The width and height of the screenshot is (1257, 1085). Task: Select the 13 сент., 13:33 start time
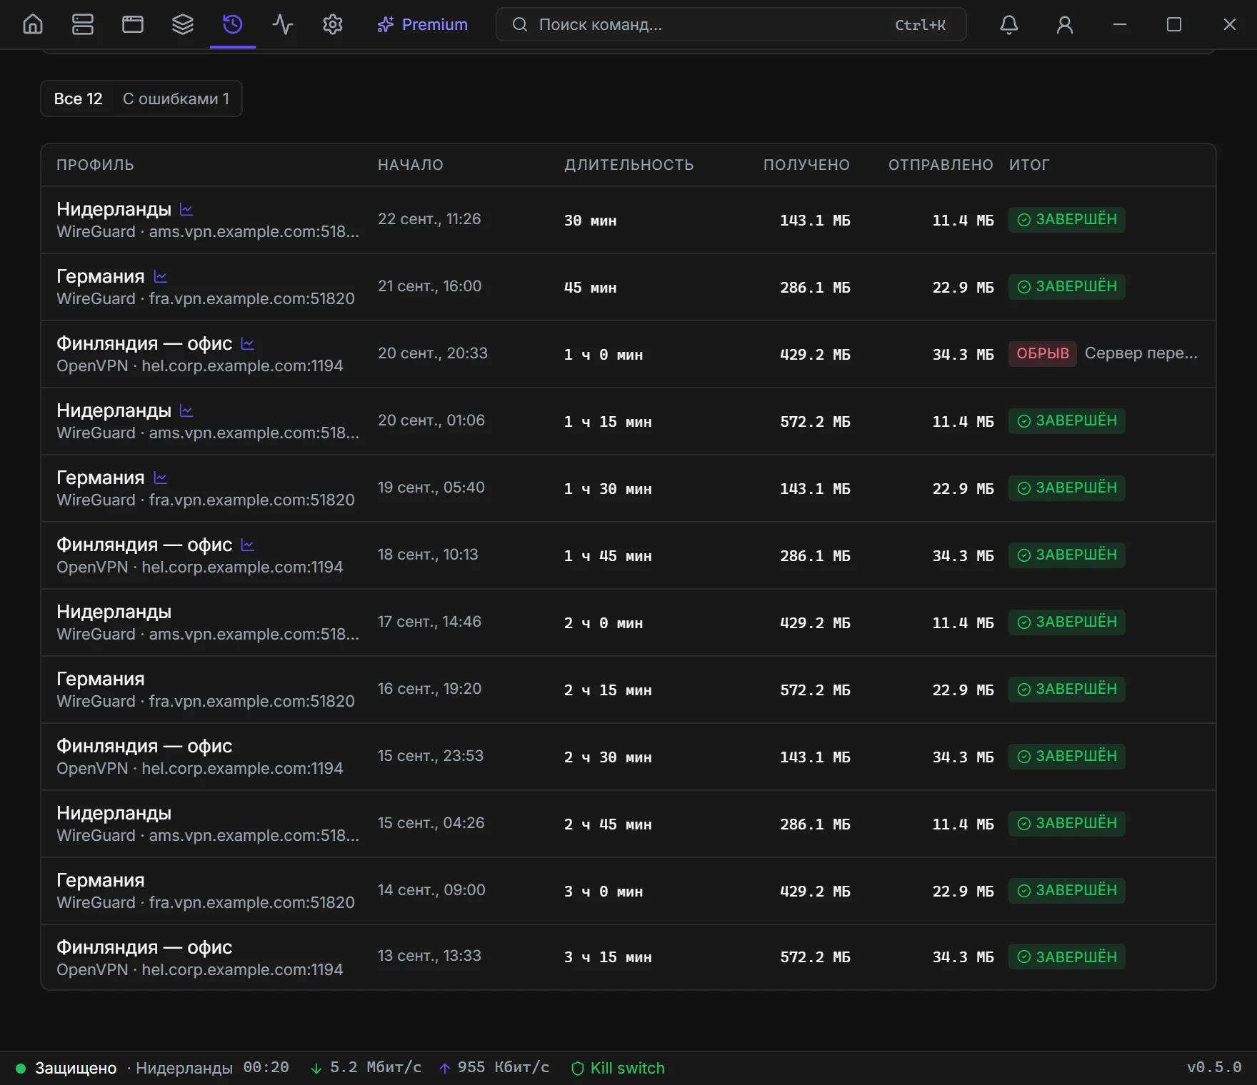coord(429,956)
